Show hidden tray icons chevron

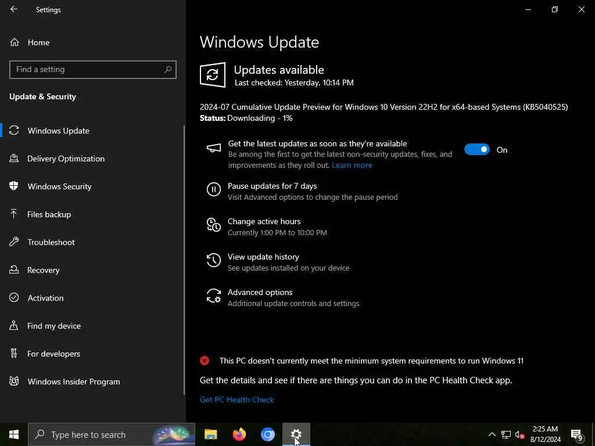492,434
